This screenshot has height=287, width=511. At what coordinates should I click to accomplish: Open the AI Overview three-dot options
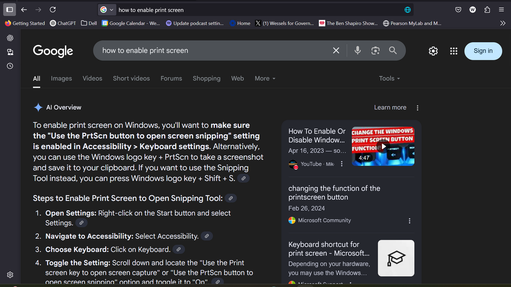click(418, 108)
